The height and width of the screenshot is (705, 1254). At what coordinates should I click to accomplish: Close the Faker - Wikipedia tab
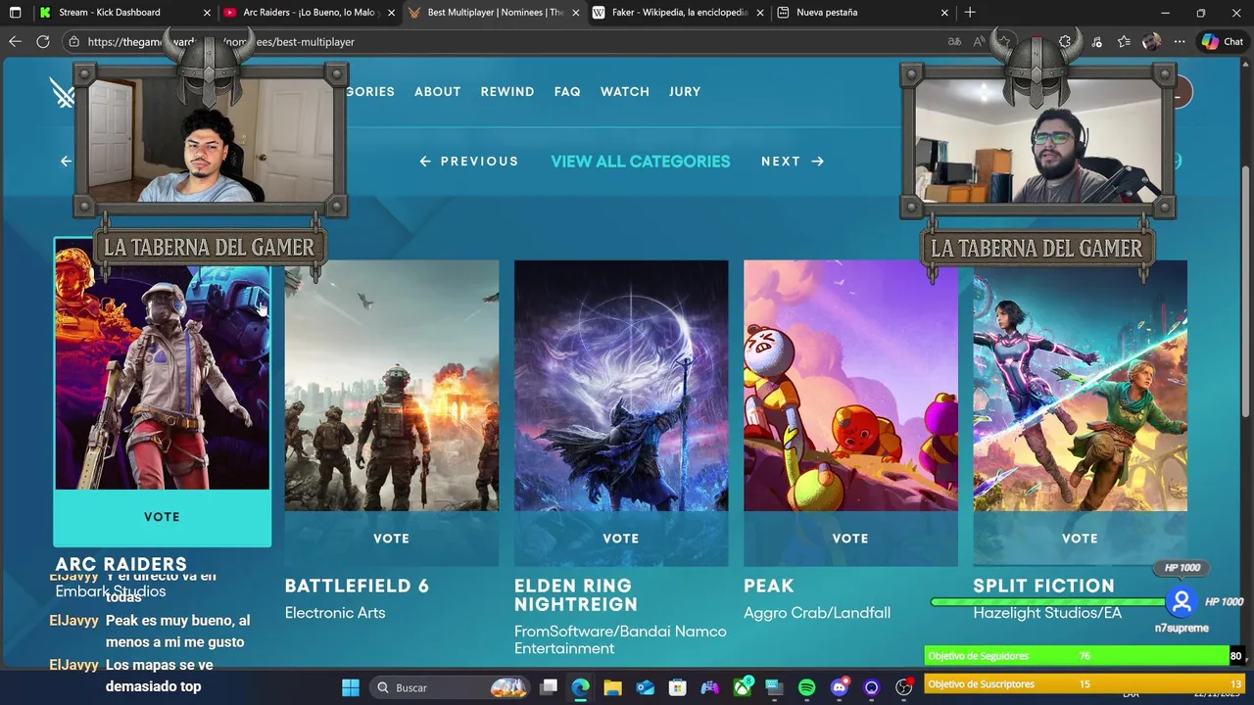click(760, 13)
